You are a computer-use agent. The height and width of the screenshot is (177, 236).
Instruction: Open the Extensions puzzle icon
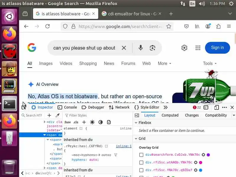click(x=218, y=26)
